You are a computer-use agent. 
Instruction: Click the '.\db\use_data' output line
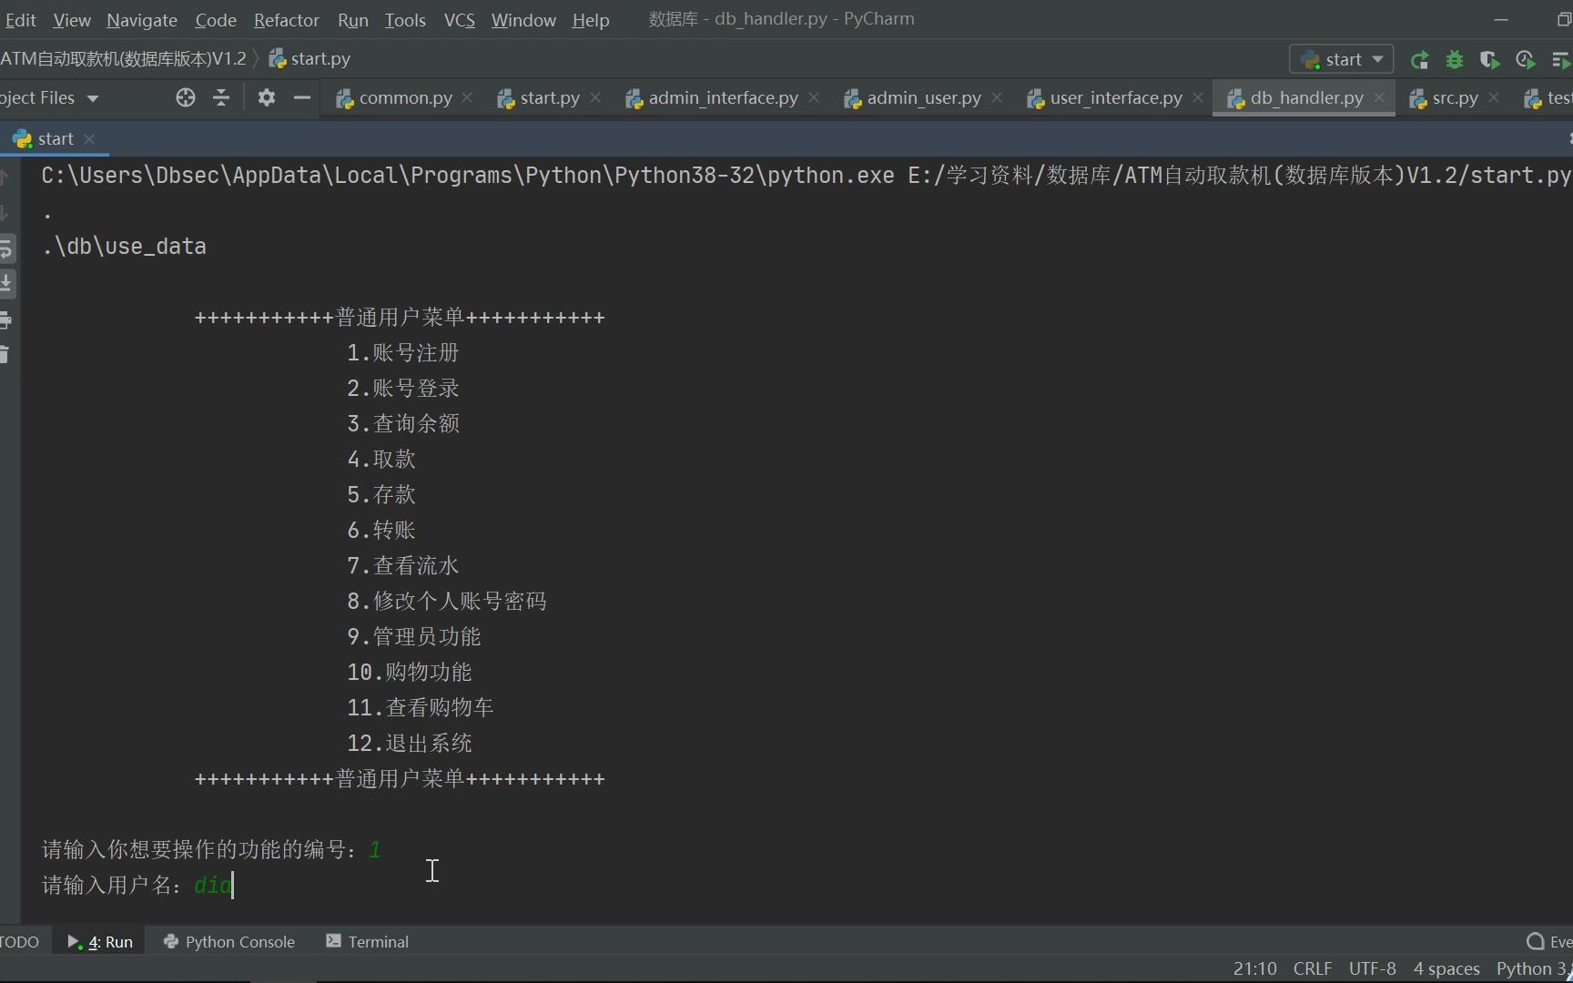point(125,247)
